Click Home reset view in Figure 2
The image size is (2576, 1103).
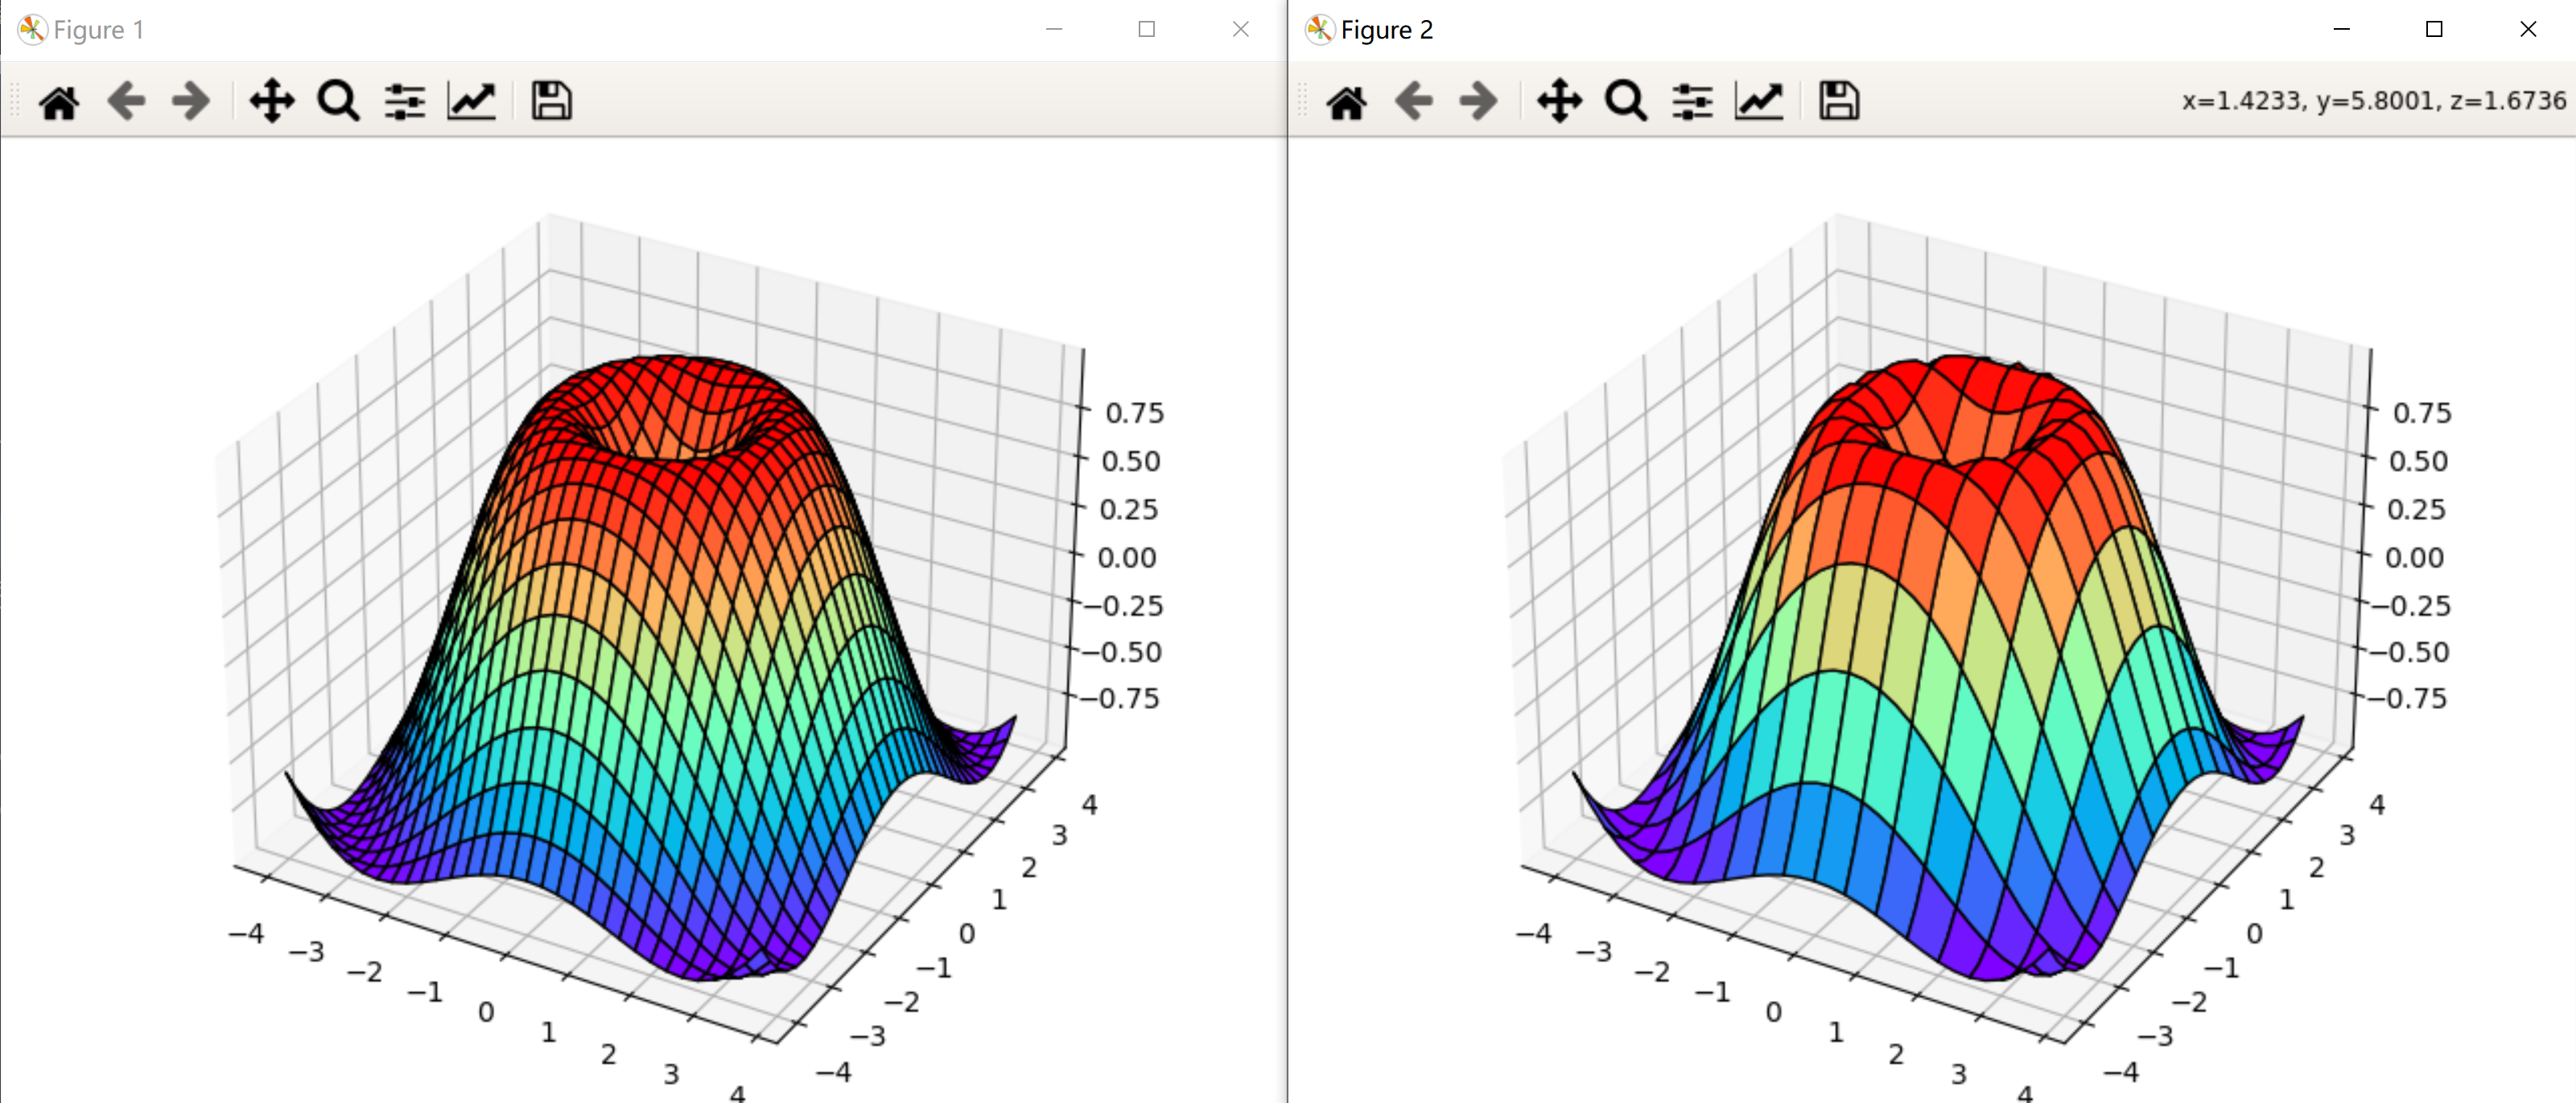[1346, 101]
